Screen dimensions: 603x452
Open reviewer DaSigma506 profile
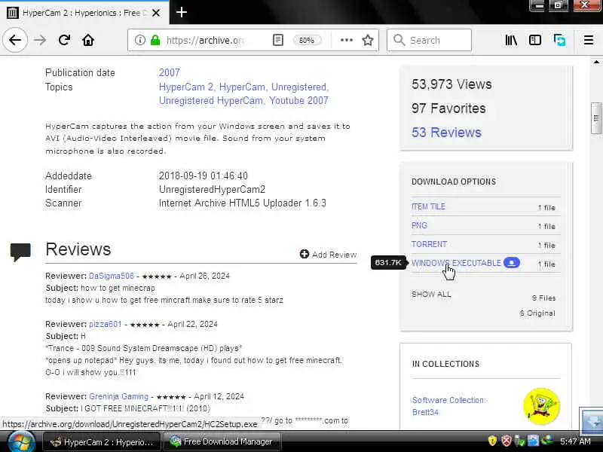112,276
